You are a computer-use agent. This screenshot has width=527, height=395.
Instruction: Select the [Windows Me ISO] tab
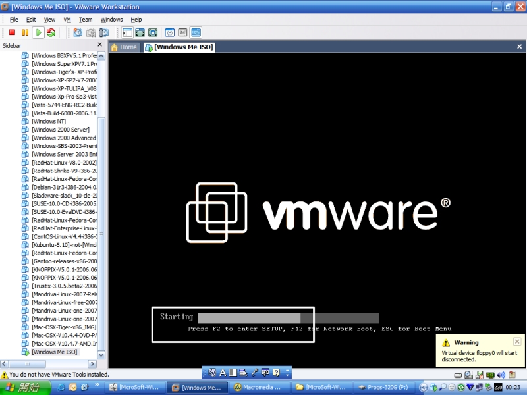click(x=179, y=47)
